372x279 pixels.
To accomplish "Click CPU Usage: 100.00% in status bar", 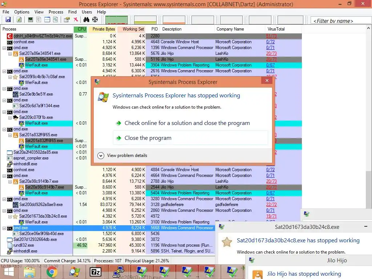I will [20, 261].
